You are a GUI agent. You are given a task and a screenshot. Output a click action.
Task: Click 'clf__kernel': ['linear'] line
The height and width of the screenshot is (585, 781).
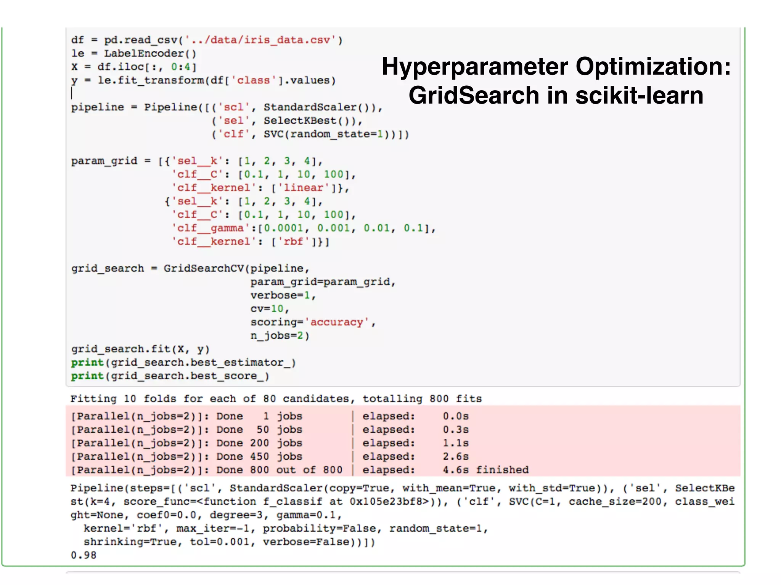tap(260, 188)
